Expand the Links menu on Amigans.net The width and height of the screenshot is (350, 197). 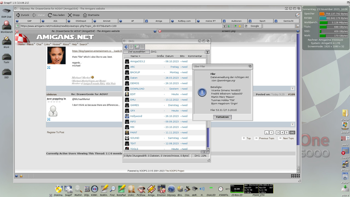[48, 44]
